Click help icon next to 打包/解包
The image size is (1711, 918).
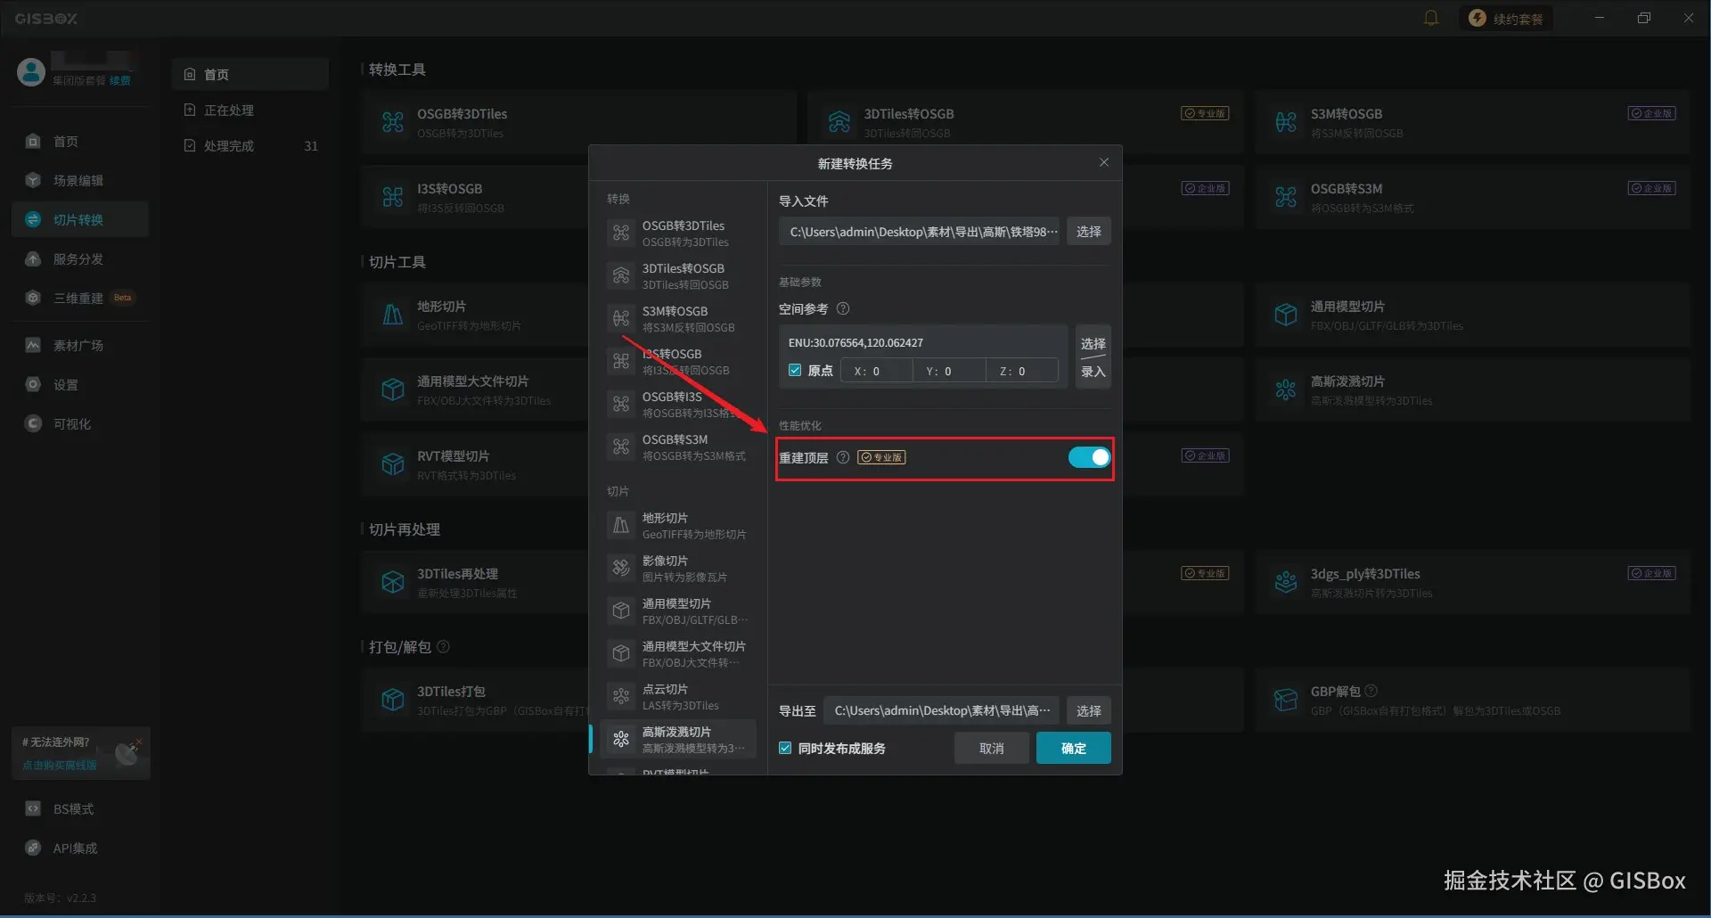pos(444,646)
